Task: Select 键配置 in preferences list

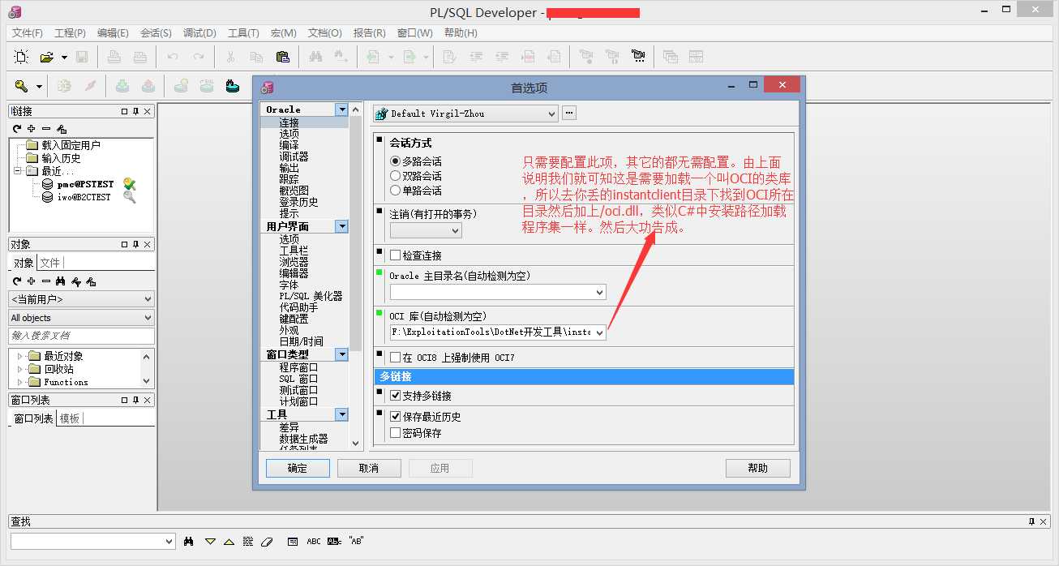Action: pyautogui.click(x=294, y=319)
